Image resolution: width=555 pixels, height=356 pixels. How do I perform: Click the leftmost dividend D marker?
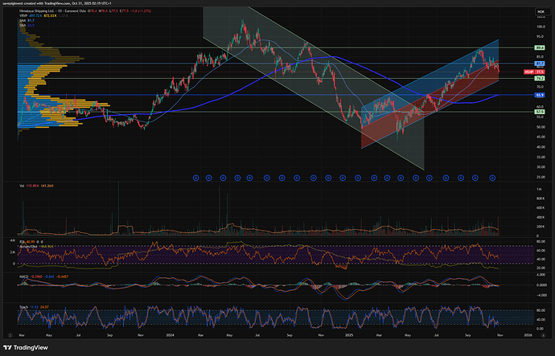click(x=195, y=178)
